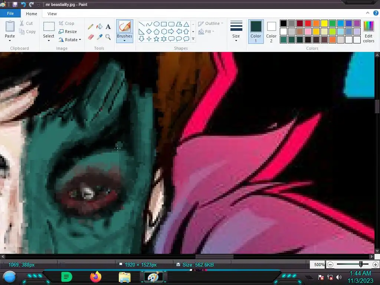Viewport: 380px width, 285px height.
Task: Pick the Rectangle shape
Action: (164, 24)
